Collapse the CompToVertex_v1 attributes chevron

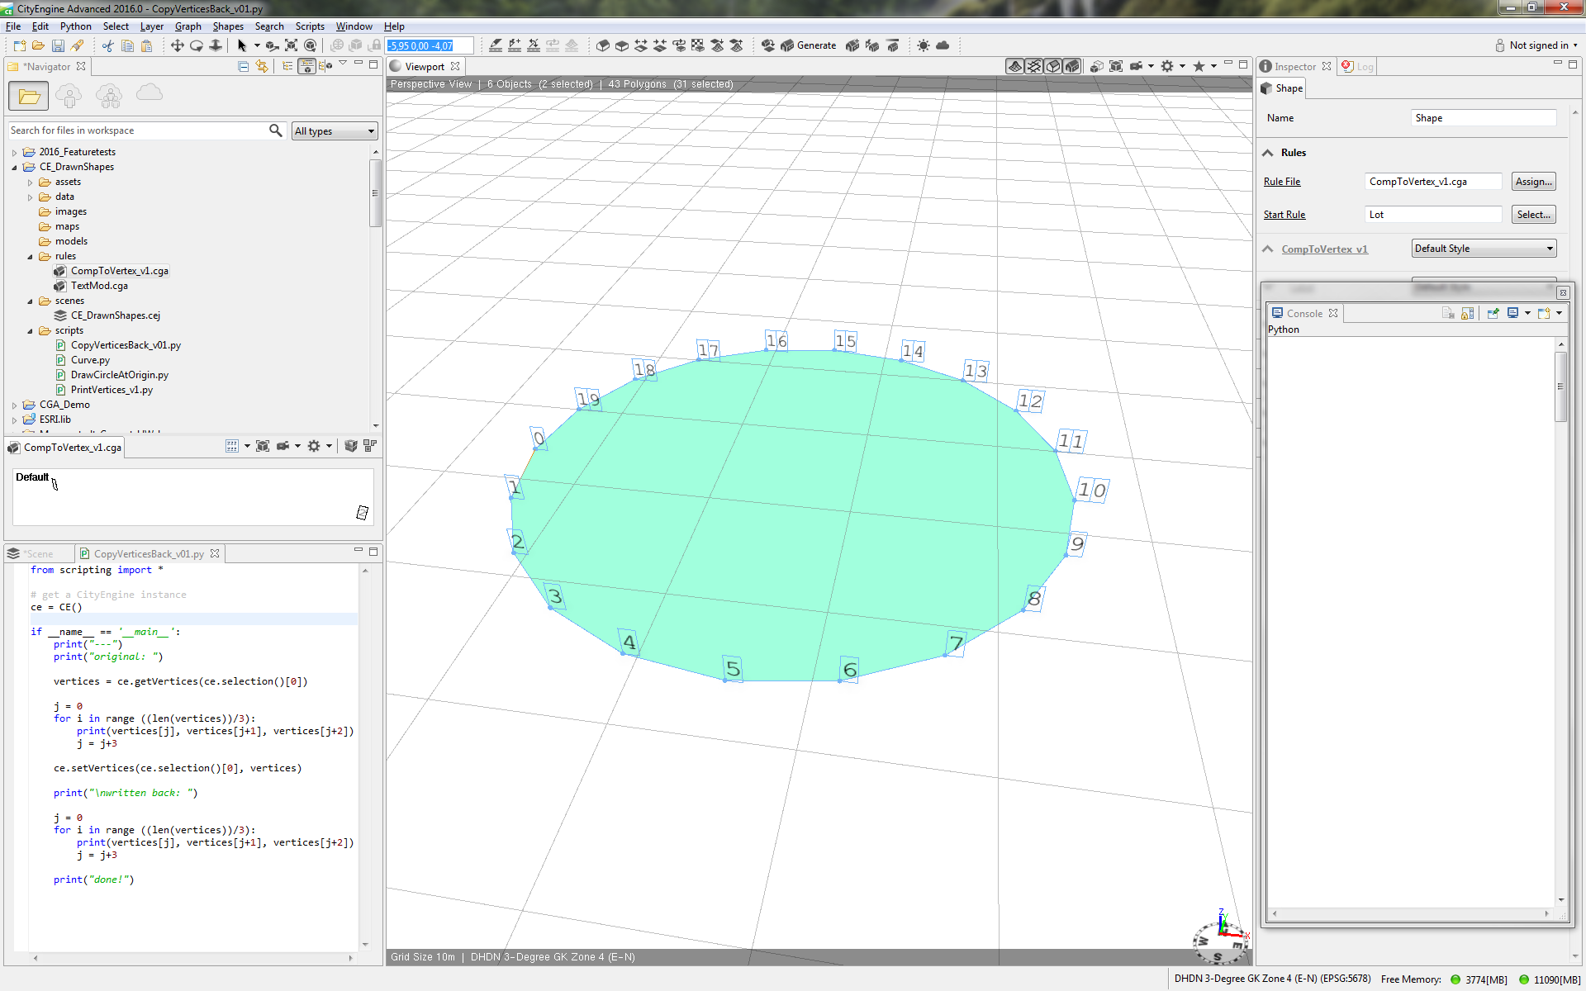tap(1268, 249)
